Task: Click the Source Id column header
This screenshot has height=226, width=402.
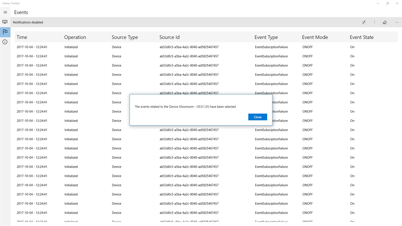Action: (169, 37)
